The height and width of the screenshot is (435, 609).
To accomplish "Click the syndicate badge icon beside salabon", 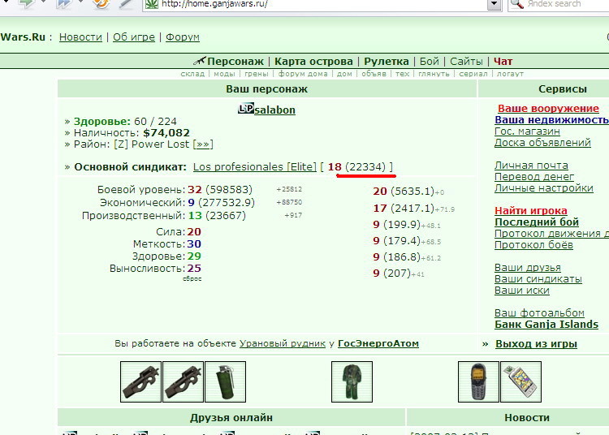I will pyautogui.click(x=246, y=109).
